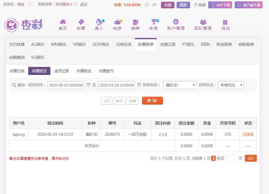Open the 活动 gift icon
Screen dimensions: 269x194
225,22
